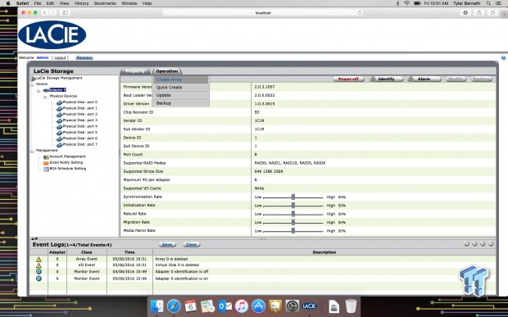Switch to the Property tab
The height and width of the screenshot is (317, 508).
(135, 71)
